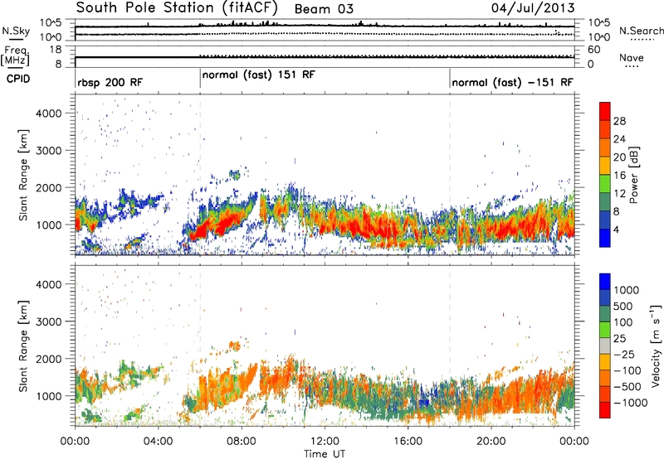The height and width of the screenshot is (459, 664).
Task: Click the 'South Pole Station (fitACF)' title
Action: point(177,8)
